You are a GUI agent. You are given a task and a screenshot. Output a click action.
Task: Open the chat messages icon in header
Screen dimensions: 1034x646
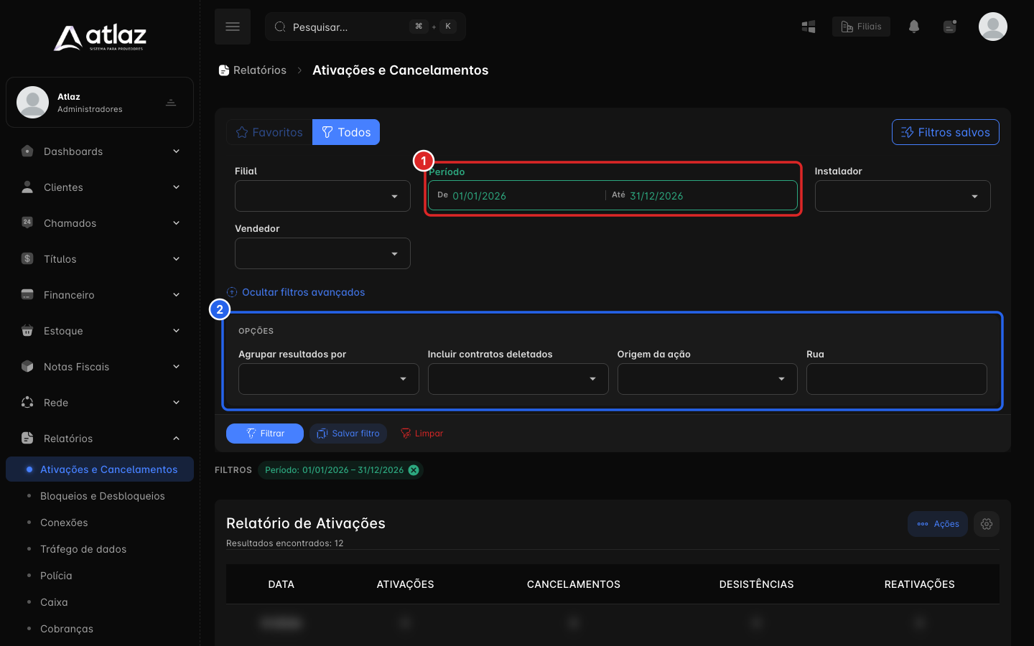pos(950,27)
